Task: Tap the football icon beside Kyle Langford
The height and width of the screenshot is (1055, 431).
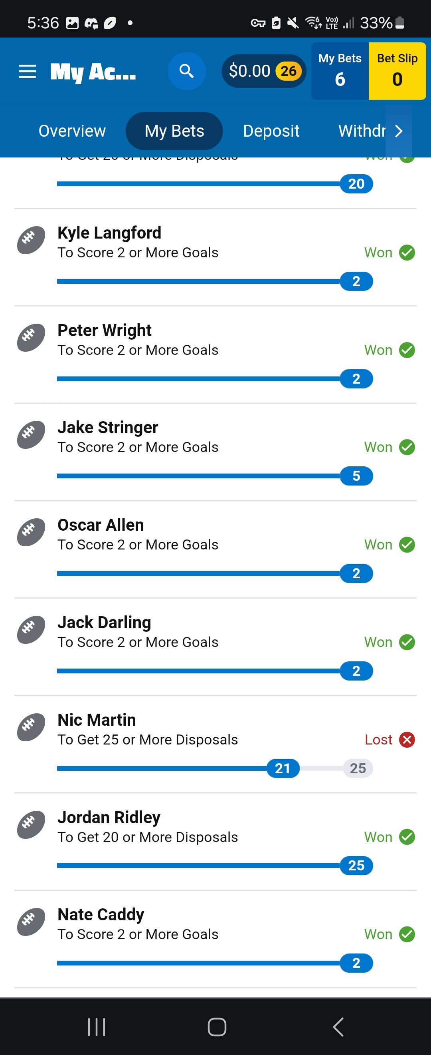Action: point(31,240)
